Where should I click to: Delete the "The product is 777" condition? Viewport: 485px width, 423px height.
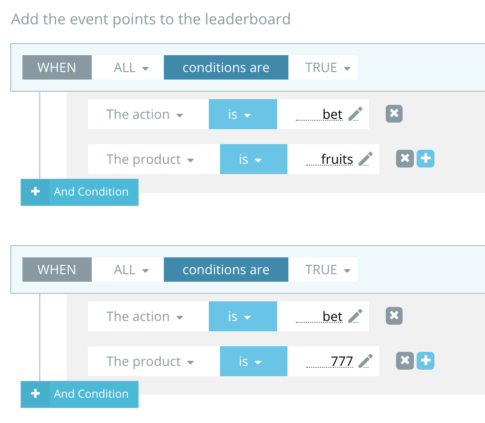(404, 361)
